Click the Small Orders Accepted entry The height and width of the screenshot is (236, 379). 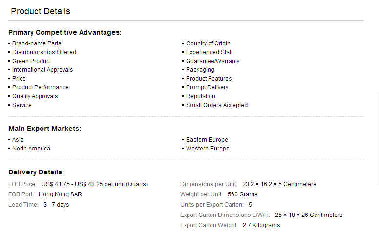tap(217, 105)
